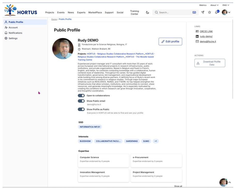Open the News menu
The height and width of the screenshot is (189, 235).
click(71, 12)
